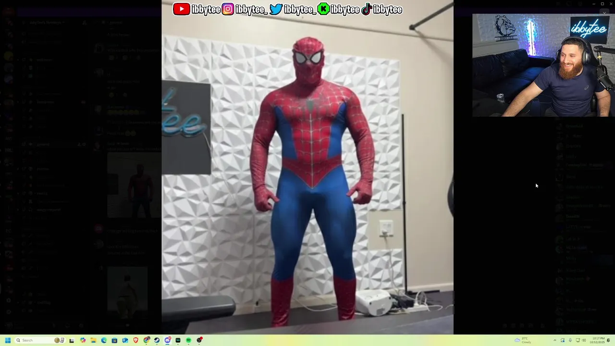The height and width of the screenshot is (346, 615).
Task: Open the clock and calendar flyout
Action: 597,340
